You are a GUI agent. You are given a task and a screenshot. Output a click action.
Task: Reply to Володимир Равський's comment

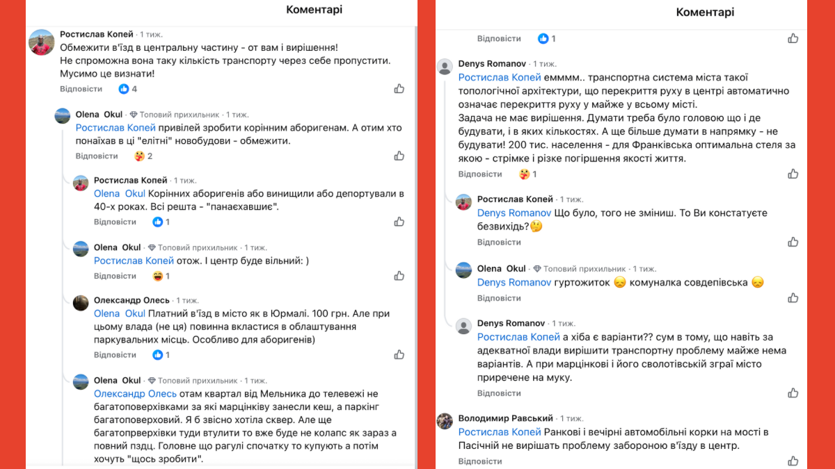(479, 461)
